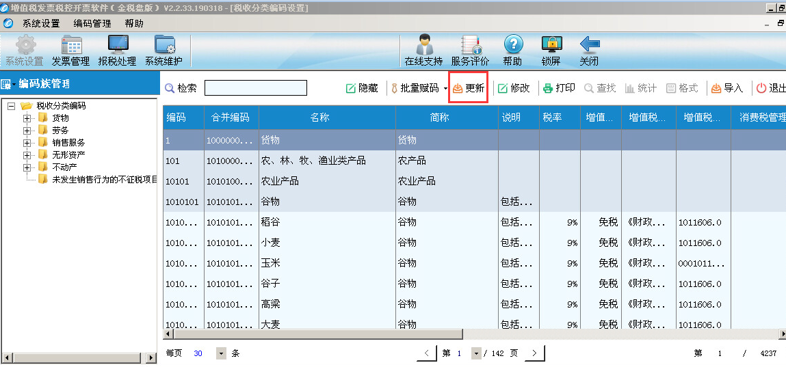Image resolution: width=786 pixels, height=367 pixels.
Task: Click the 说明 column header
Action: (x=519, y=118)
